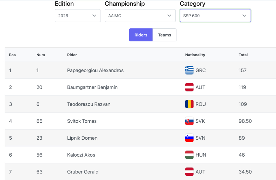Click the Greek flag icon

click(x=189, y=70)
